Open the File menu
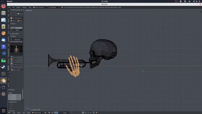The width and height of the screenshot is (202, 114). tap(13, 7)
